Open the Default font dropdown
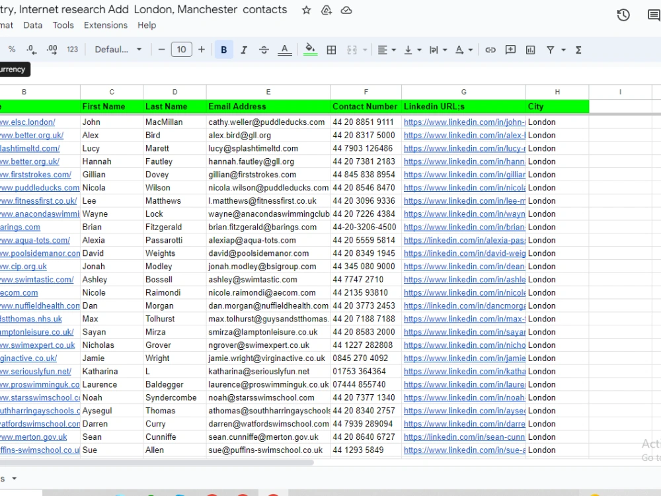Screen dimensions: 661x496 pyautogui.click(x=118, y=50)
